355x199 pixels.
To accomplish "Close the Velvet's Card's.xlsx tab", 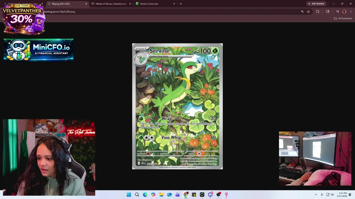I will point(174,4).
